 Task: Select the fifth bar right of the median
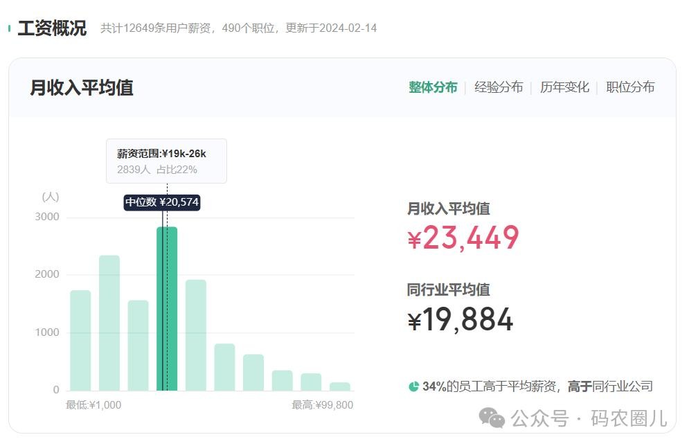[196, 335]
